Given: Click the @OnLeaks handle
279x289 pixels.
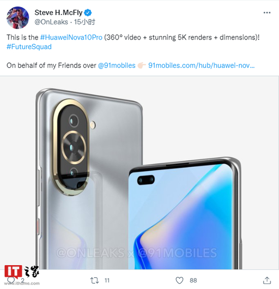Looking at the screenshot, I should [x=51, y=22].
